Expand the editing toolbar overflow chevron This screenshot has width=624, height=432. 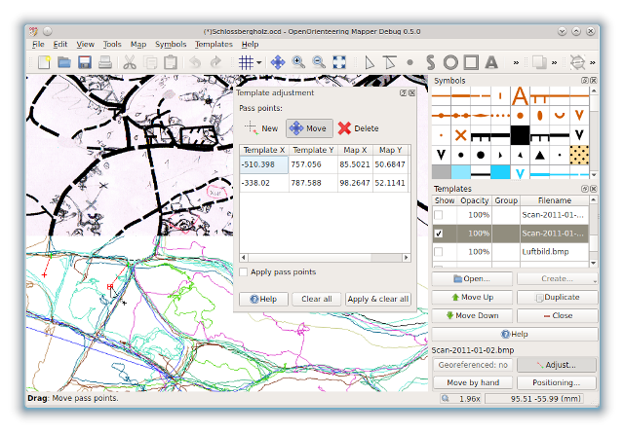click(x=554, y=62)
